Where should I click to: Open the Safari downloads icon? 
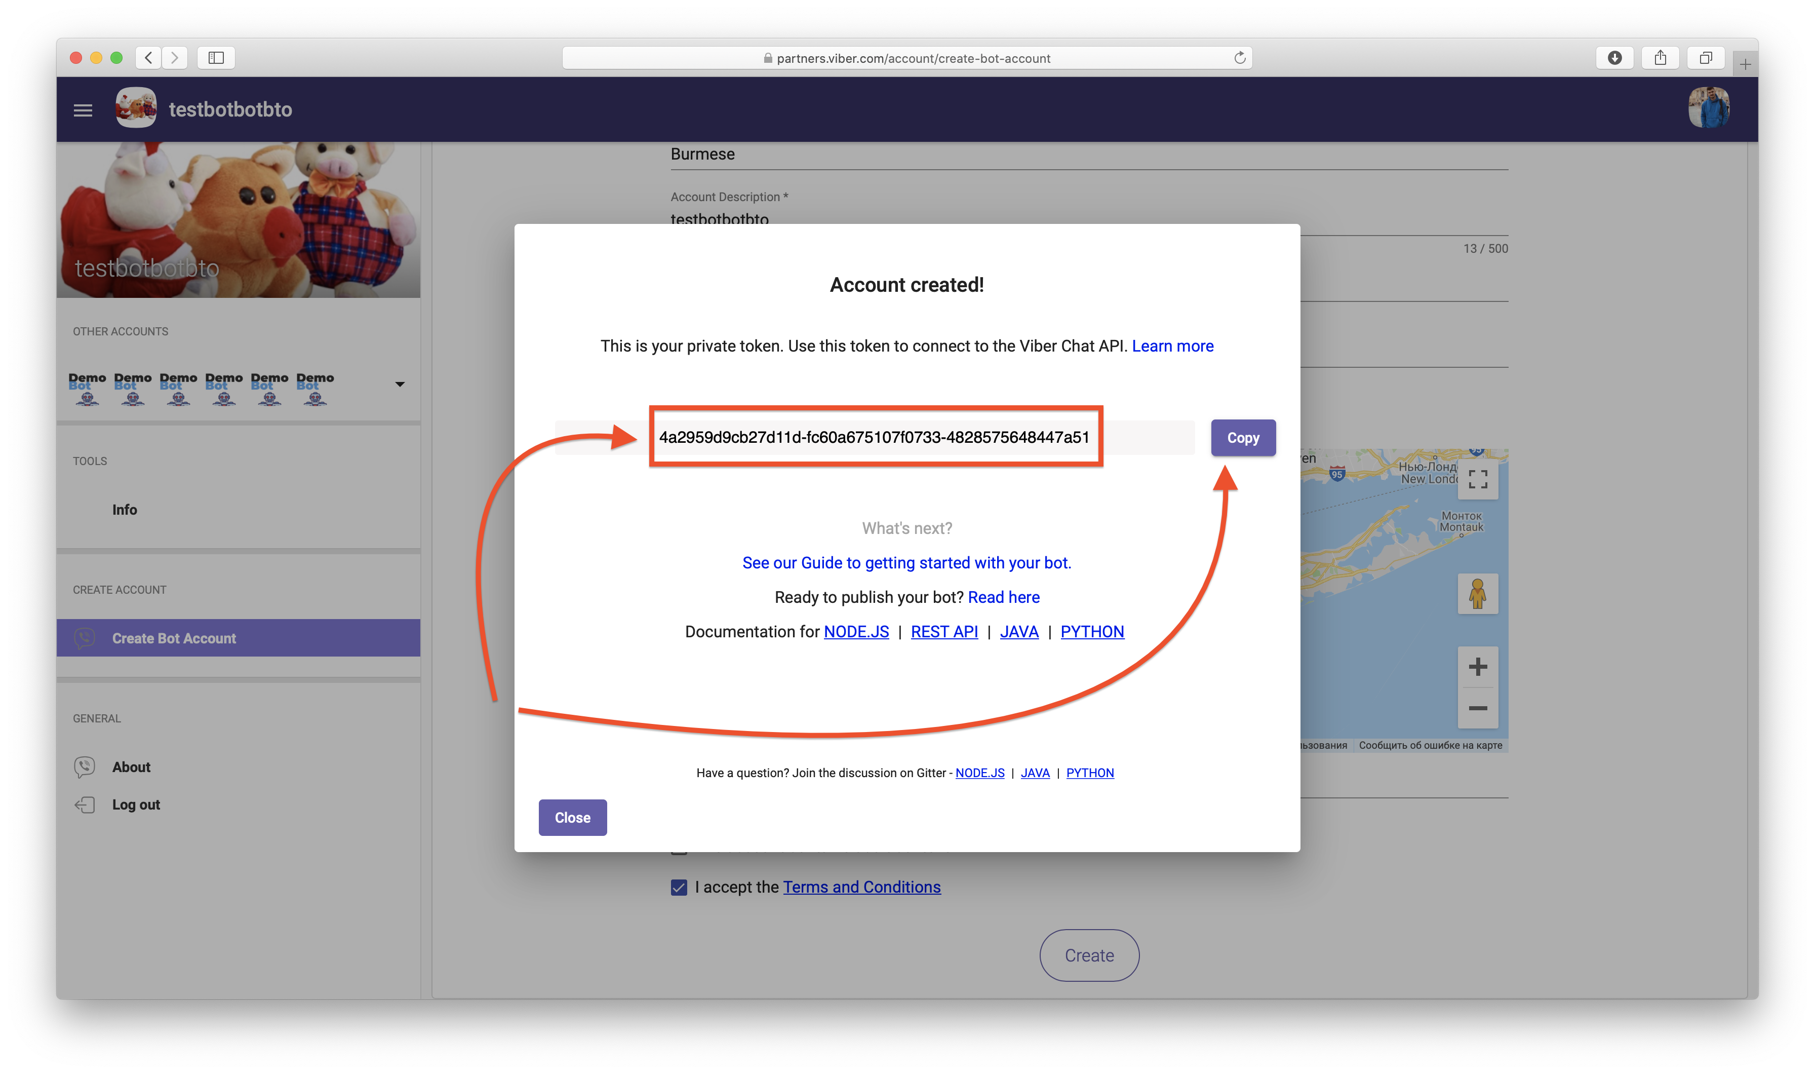(x=1614, y=58)
